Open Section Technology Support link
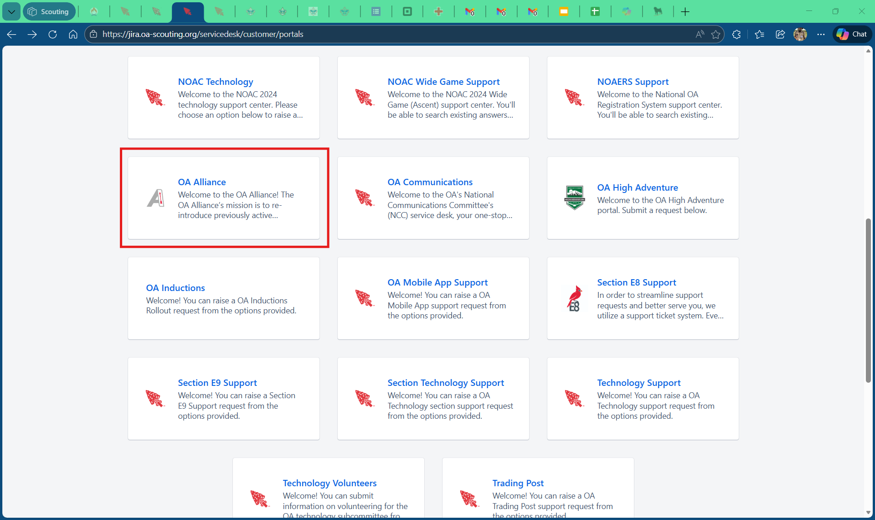Screen dimensions: 875x520 pyautogui.click(x=445, y=383)
